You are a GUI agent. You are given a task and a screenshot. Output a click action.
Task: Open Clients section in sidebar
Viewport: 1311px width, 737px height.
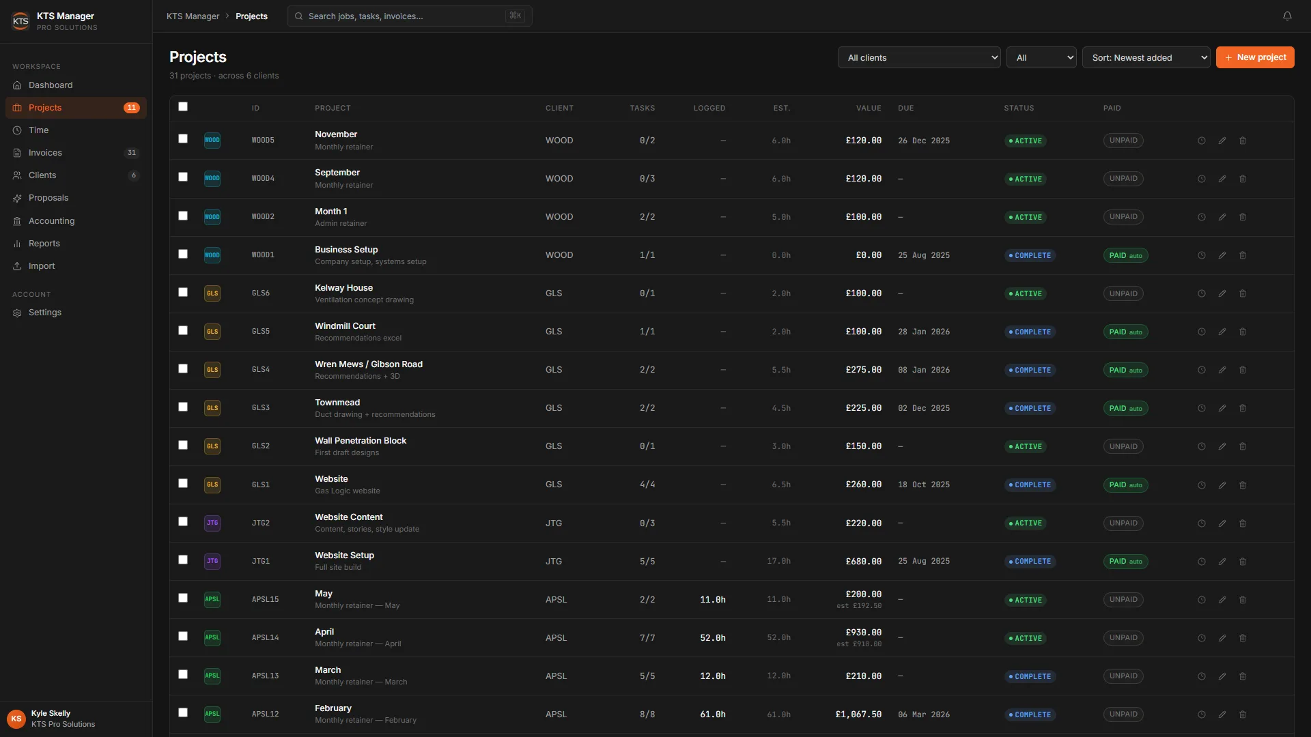76,175
